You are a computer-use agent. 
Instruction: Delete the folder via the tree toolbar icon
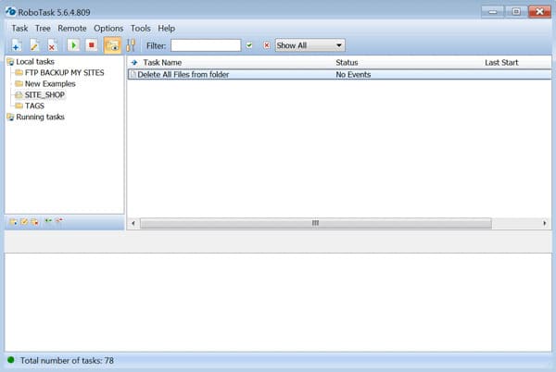pyautogui.click(x=35, y=221)
